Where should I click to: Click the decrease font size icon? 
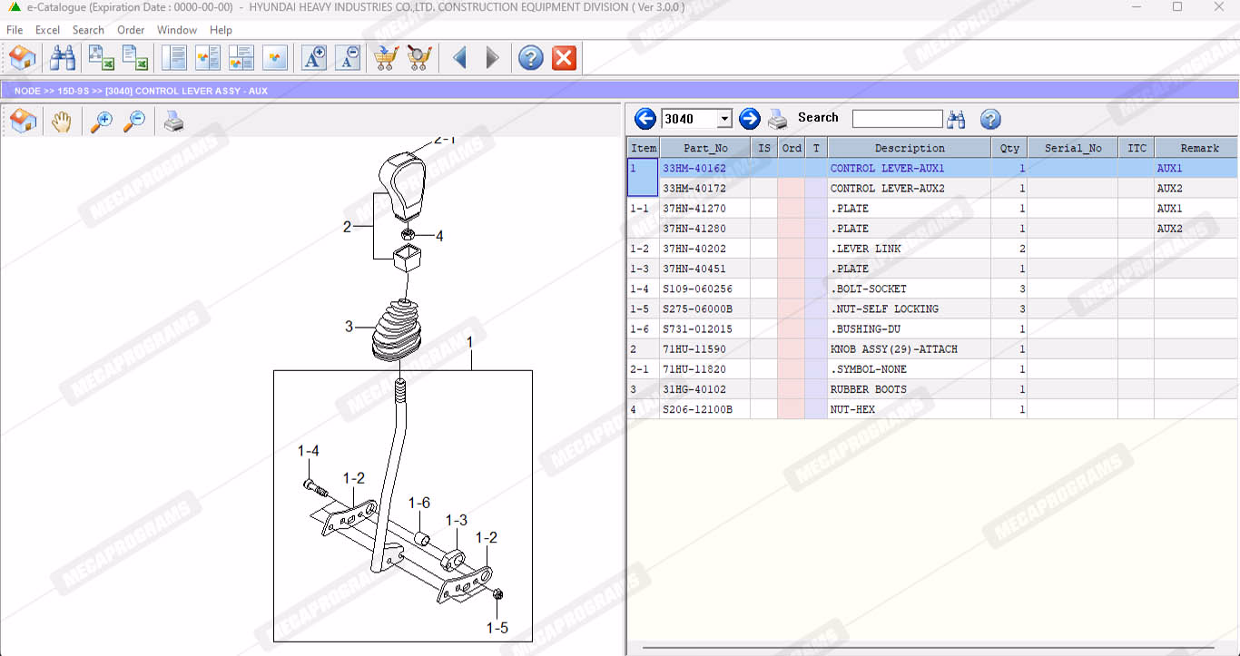(348, 59)
